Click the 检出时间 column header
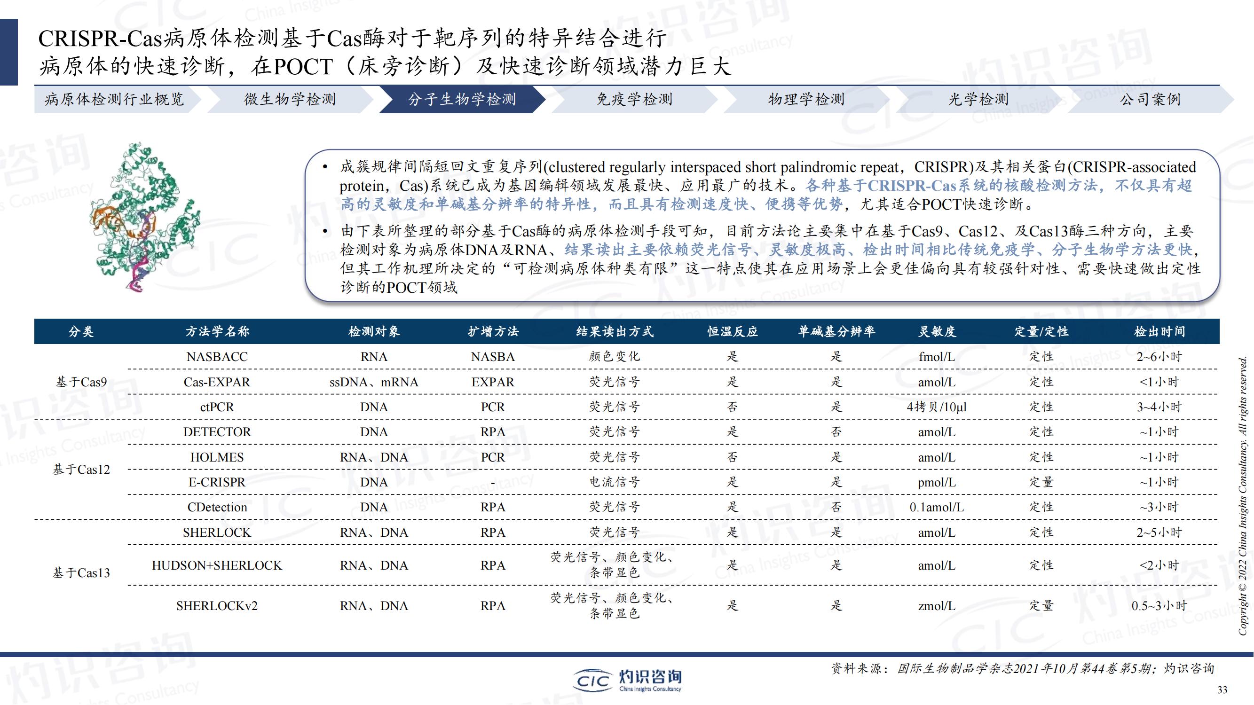This screenshot has width=1254, height=705. [1159, 332]
